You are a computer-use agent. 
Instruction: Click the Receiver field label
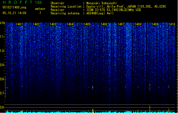click(x=57, y=10)
